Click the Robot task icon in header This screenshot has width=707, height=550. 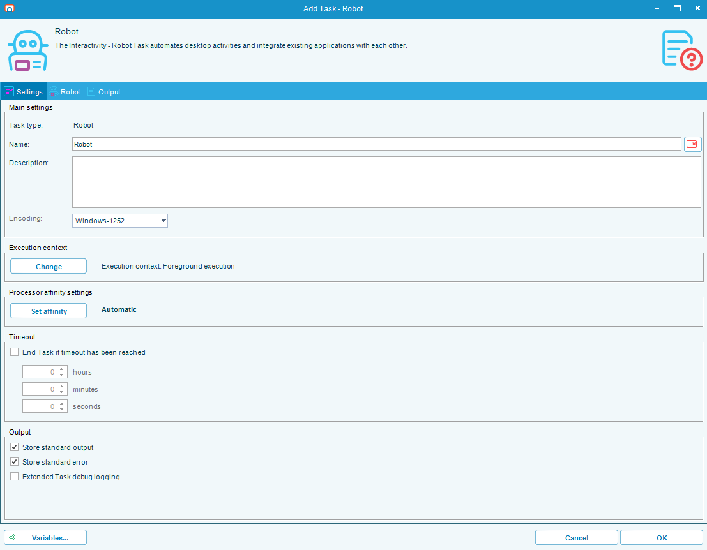(28, 50)
